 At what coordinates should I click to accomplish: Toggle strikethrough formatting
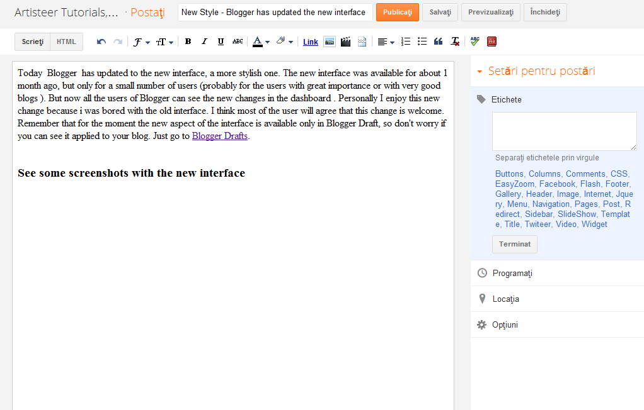point(238,42)
